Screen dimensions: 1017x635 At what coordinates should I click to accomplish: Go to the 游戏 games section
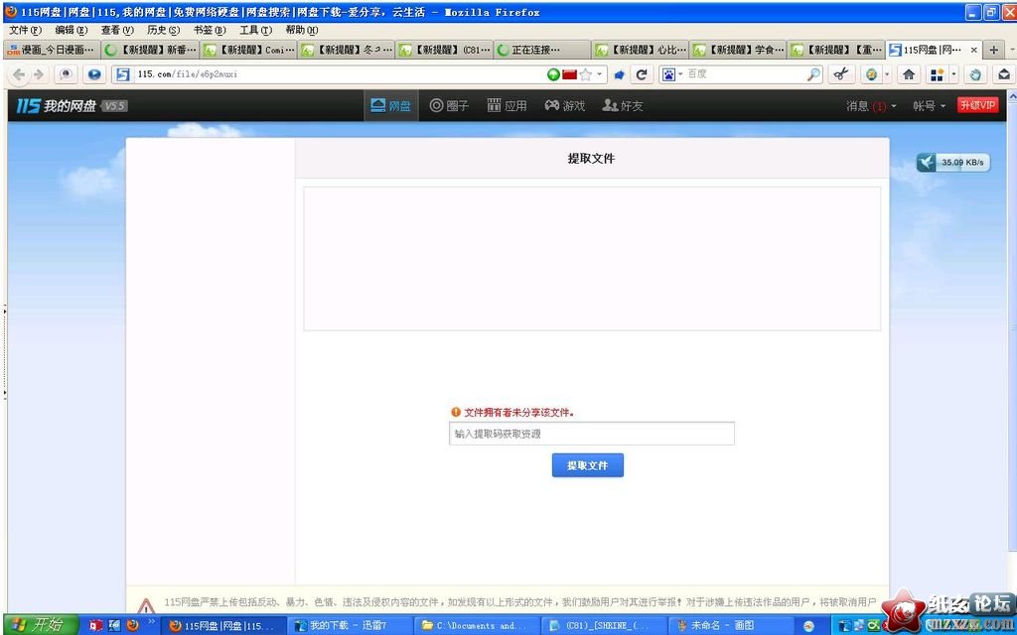564,106
